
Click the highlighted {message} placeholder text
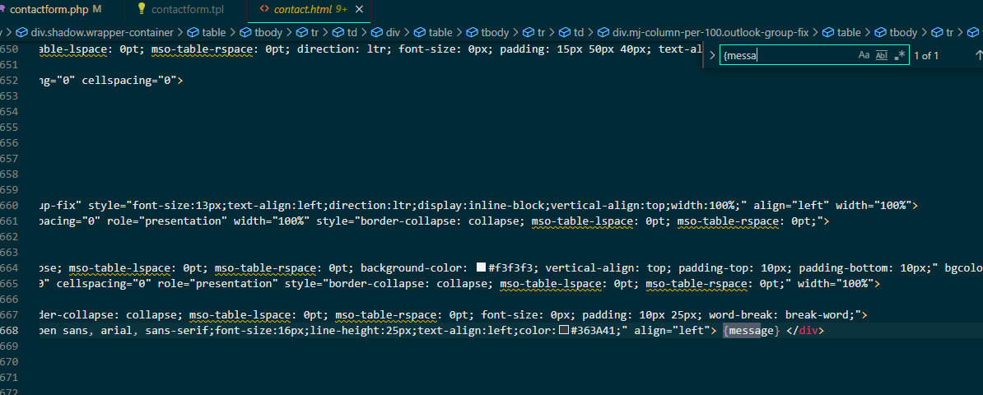tap(750, 331)
